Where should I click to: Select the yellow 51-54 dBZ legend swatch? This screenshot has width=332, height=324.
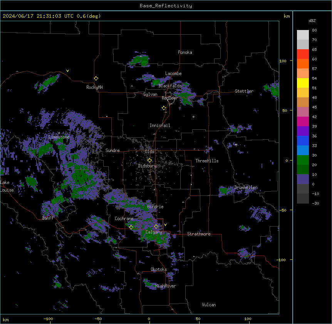(x=303, y=83)
